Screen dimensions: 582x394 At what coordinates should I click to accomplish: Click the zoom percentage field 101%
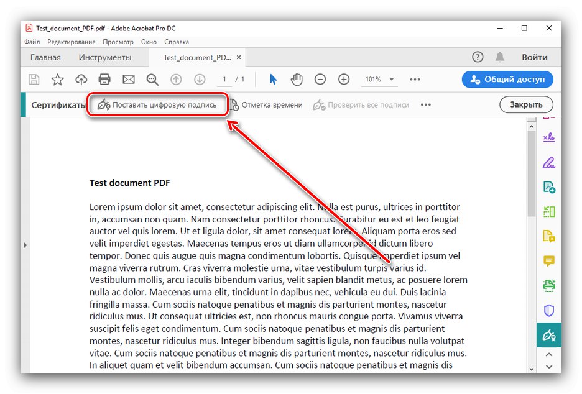(373, 80)
